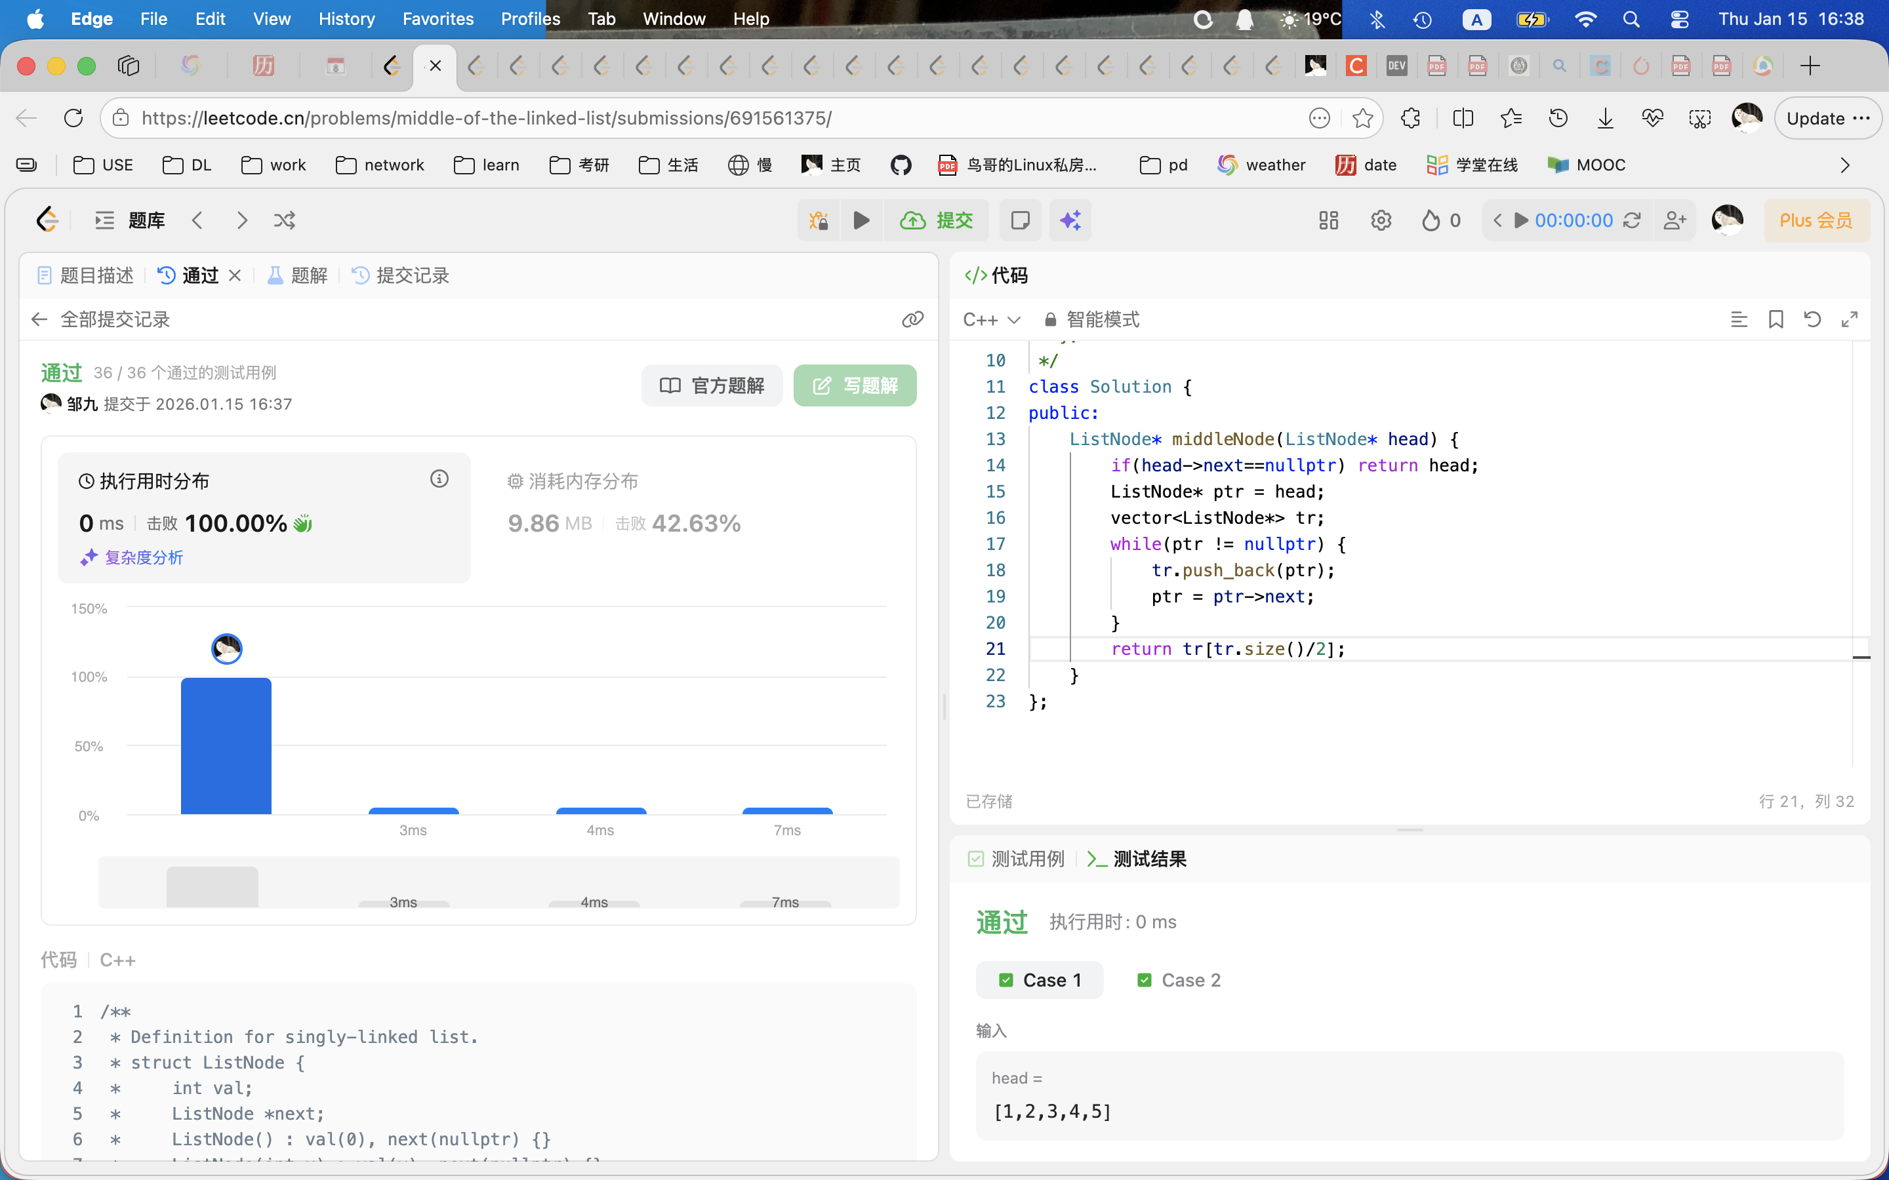The image size is (1889, 1180).
Task: Open the History menu in the menu bar
Action: [346, 19]
